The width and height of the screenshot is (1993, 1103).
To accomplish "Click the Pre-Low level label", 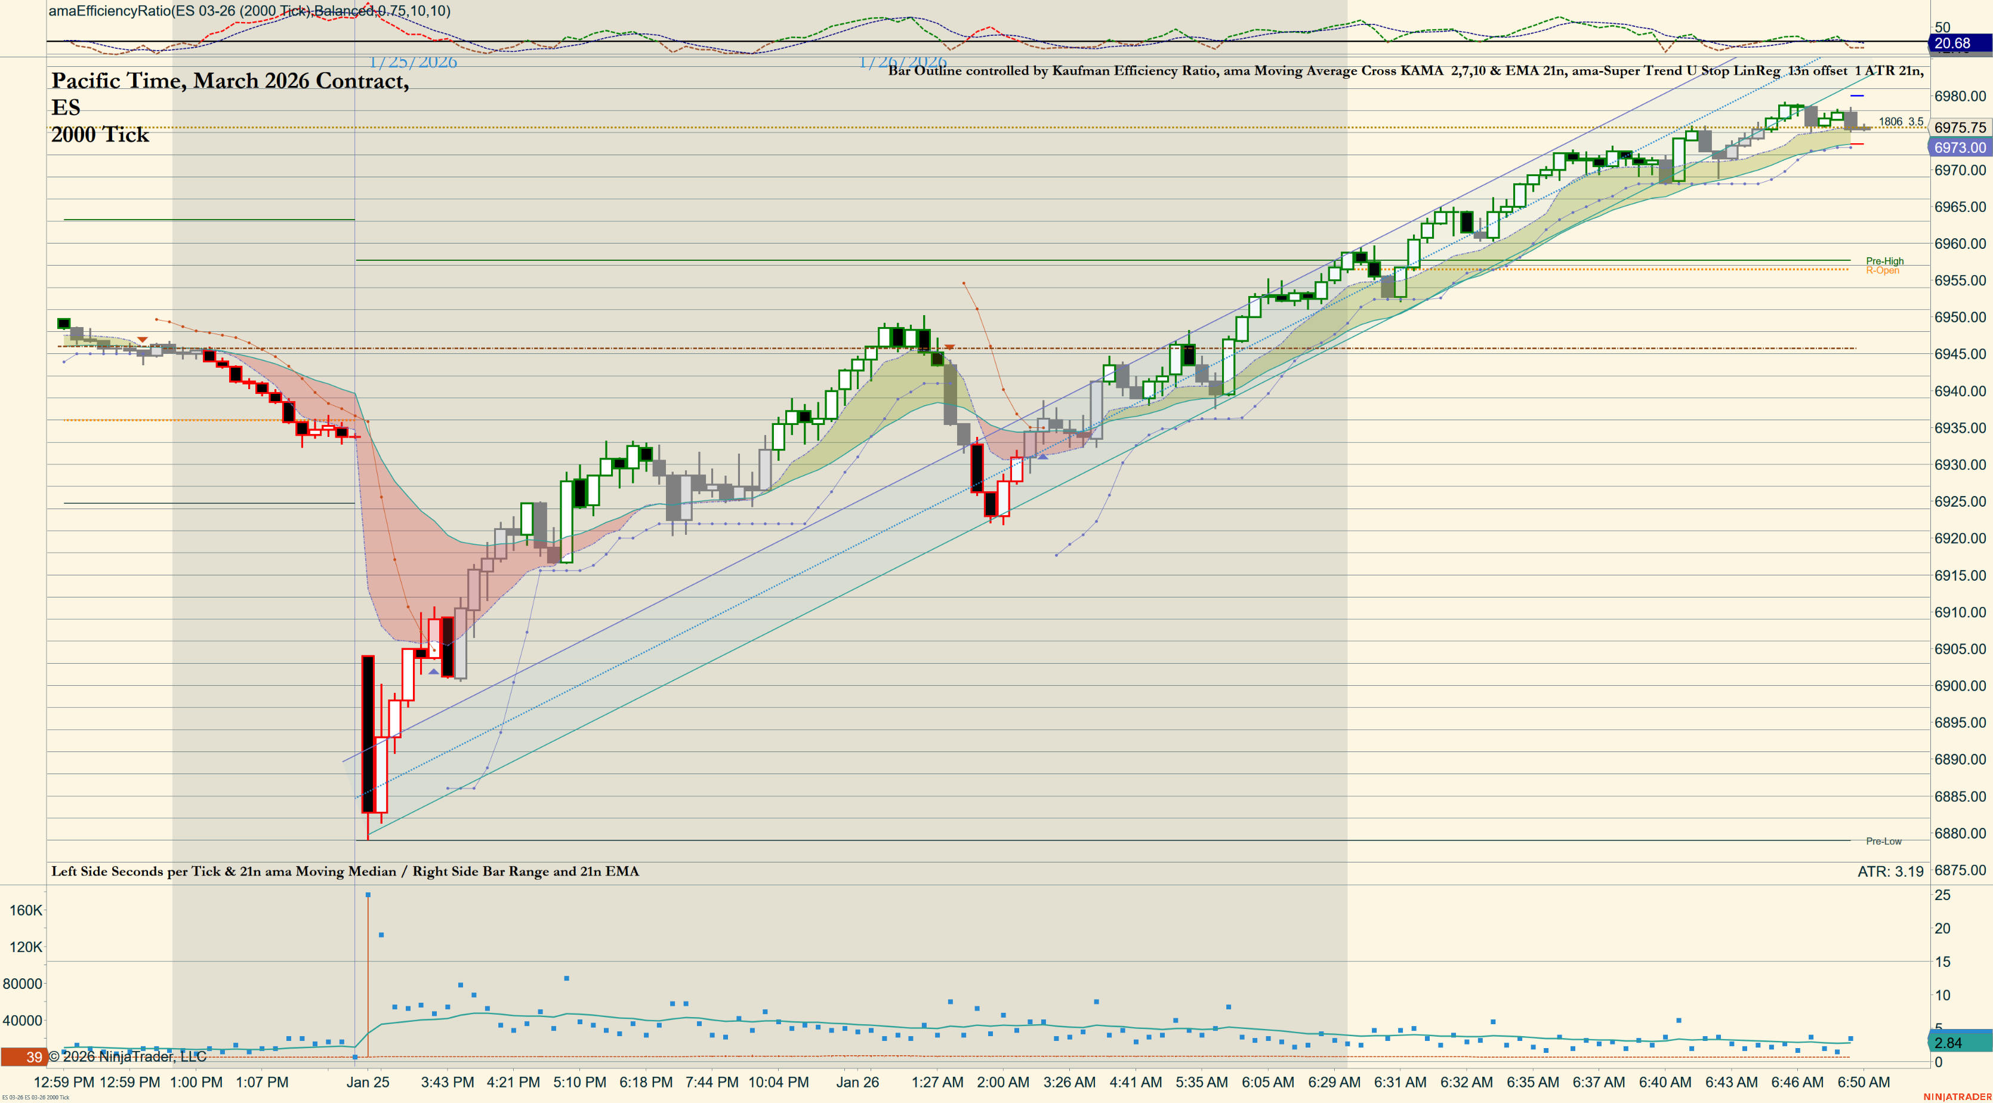I will point(1883,840).
